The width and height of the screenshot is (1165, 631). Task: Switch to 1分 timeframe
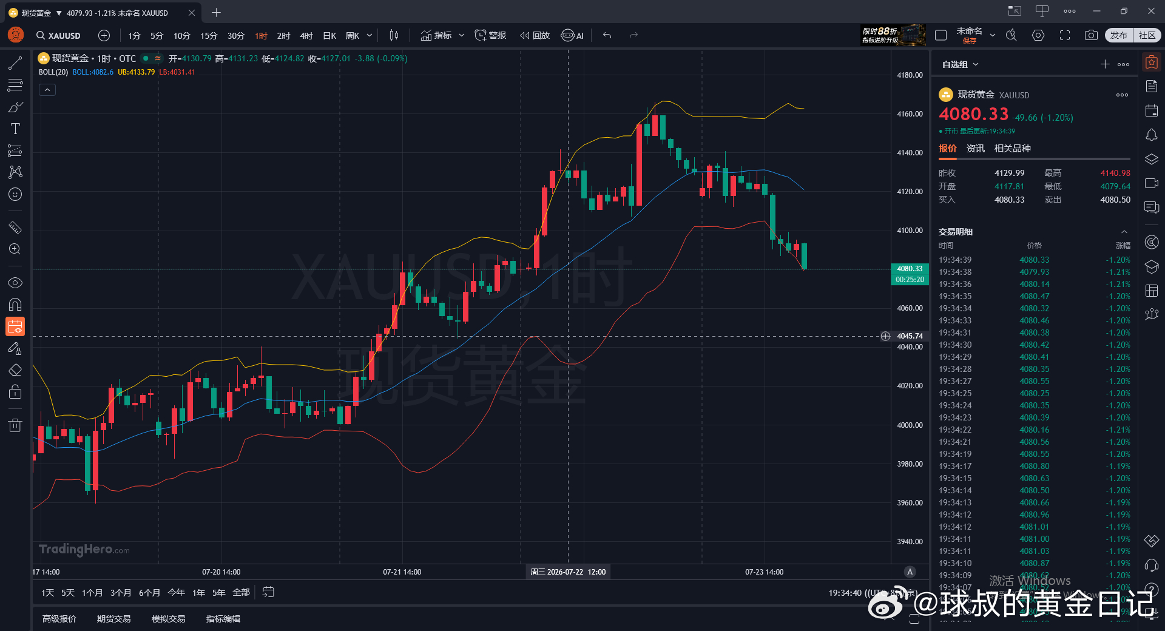tap(134, 36)
